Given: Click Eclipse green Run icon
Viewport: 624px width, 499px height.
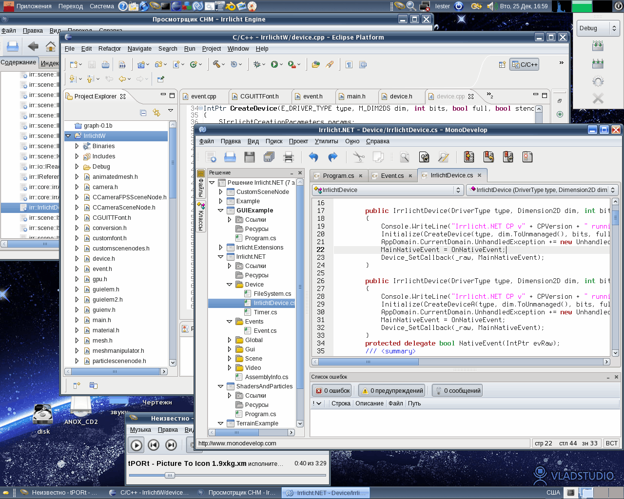Looking at the screenshot, I should 274,64.
